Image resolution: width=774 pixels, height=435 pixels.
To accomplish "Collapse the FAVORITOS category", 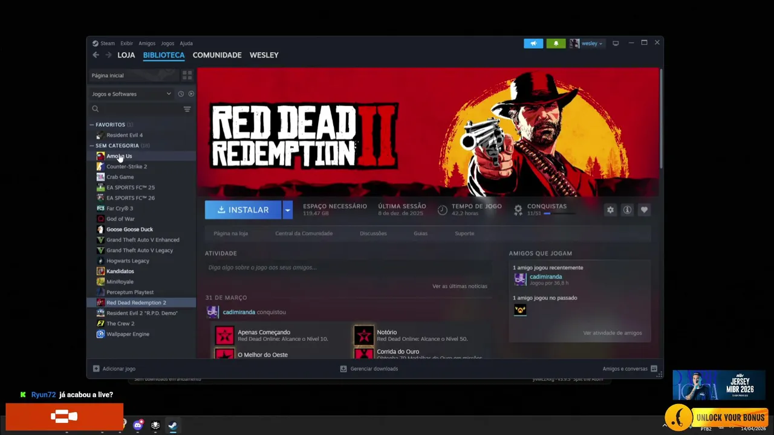I will tap(91, 124).
